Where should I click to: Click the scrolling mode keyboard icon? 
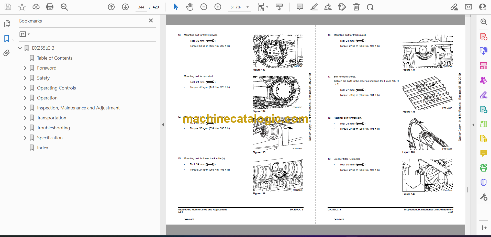pos(279,7)
